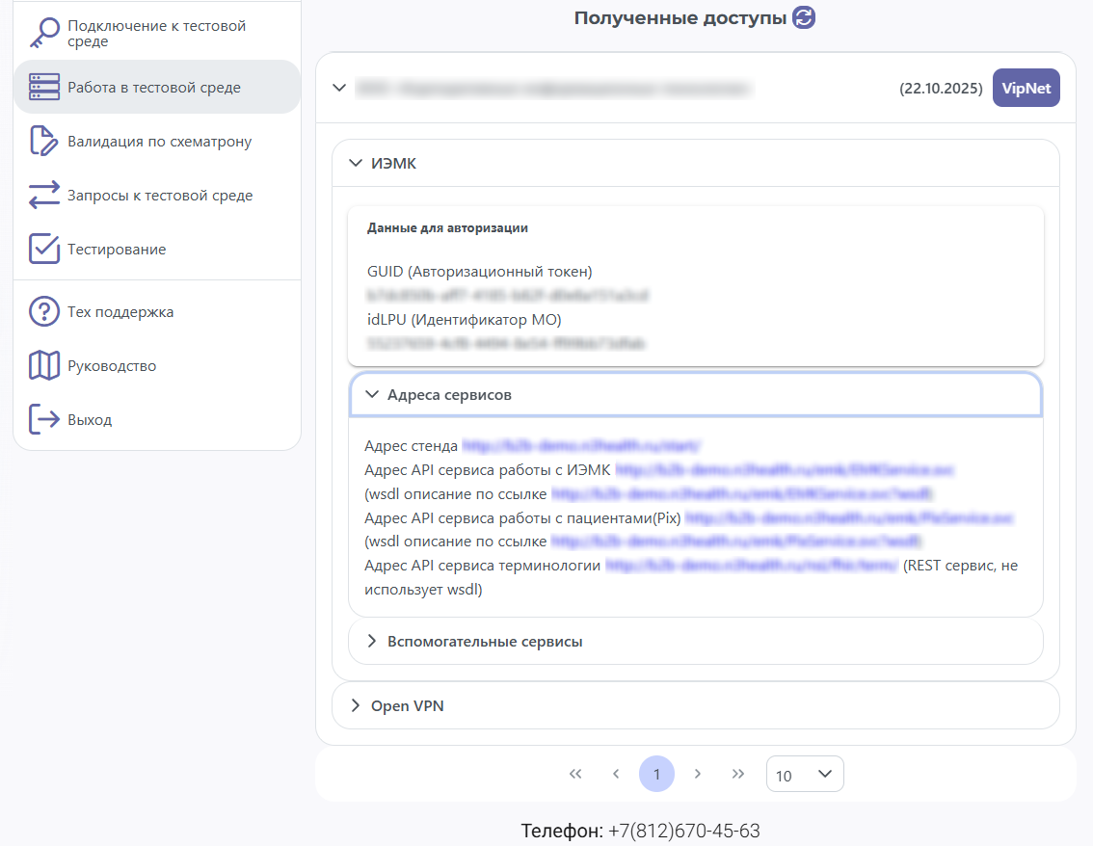Click the document-edit icon for Валидация по схематрону

[x=44, y=141]
